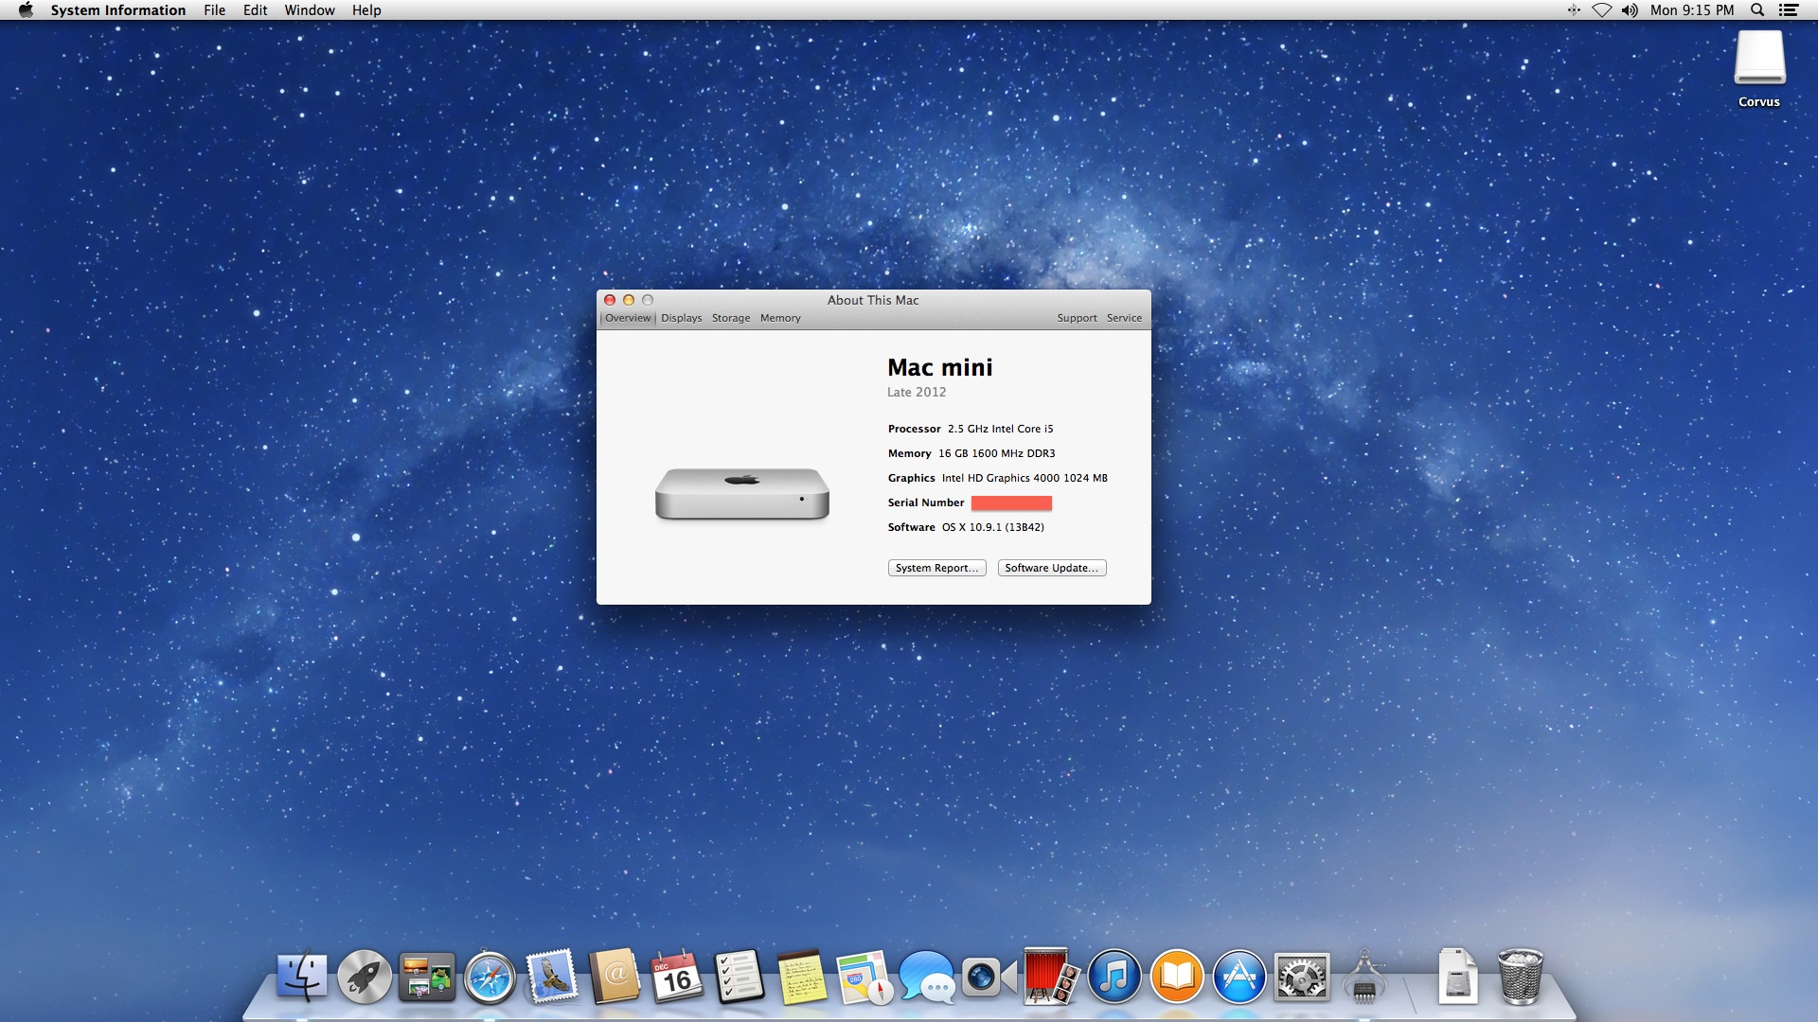The height and width of the screenshot is (1022, 1818).
Task: Open Launchpad rocket icon in Dock
Action: 365,977
